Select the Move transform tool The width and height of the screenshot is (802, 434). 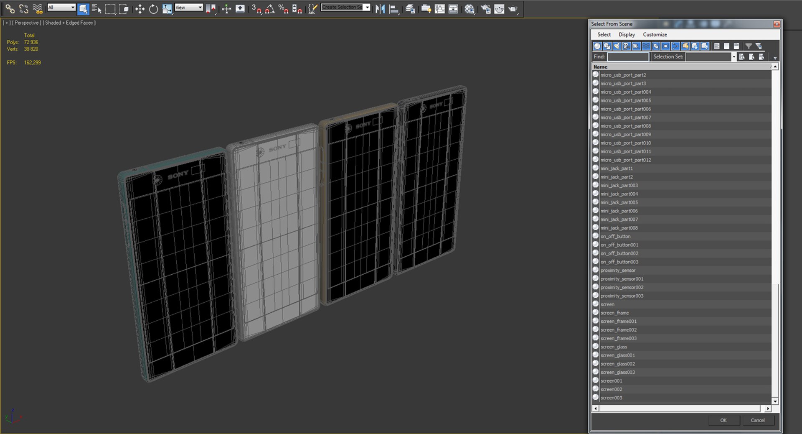point(140,9)
